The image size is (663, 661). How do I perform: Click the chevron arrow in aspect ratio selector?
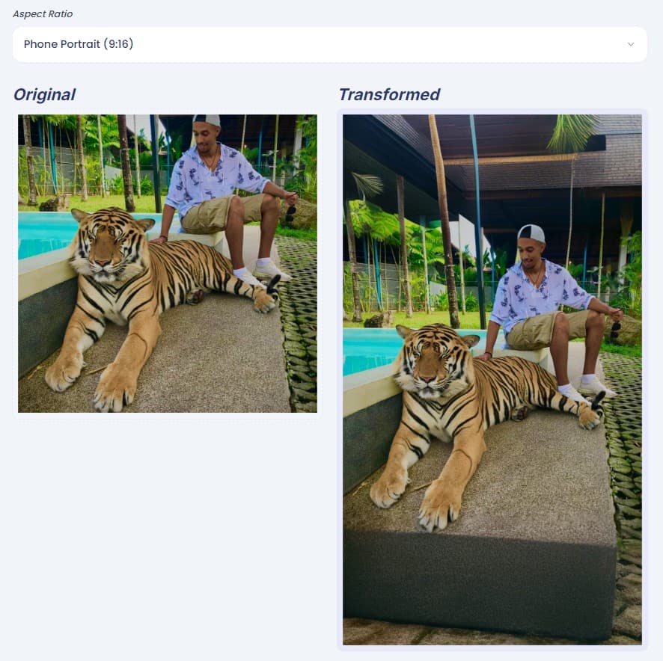coord(630,45)
